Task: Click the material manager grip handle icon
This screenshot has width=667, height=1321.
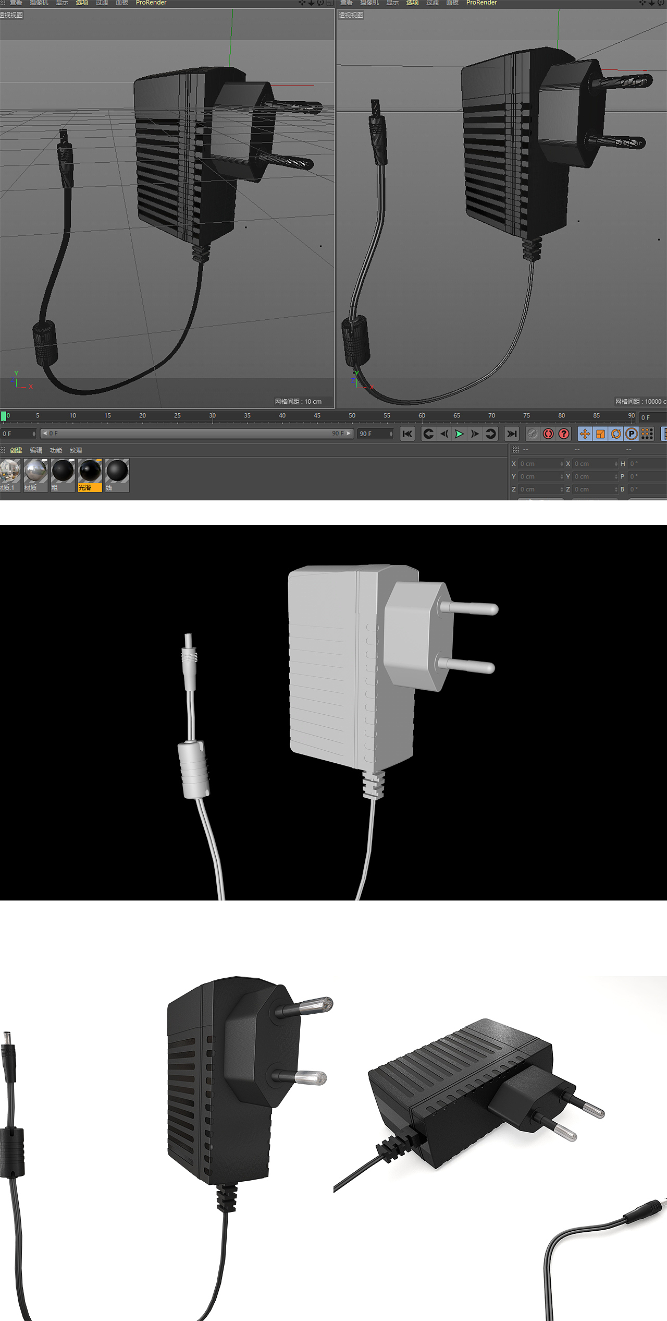Action: pyautogui.click(x=3, y=450)
